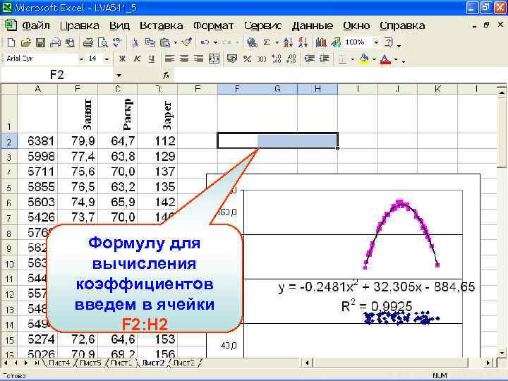Center align text
Screen dimensions: 508x381
[x=184, y=59]
